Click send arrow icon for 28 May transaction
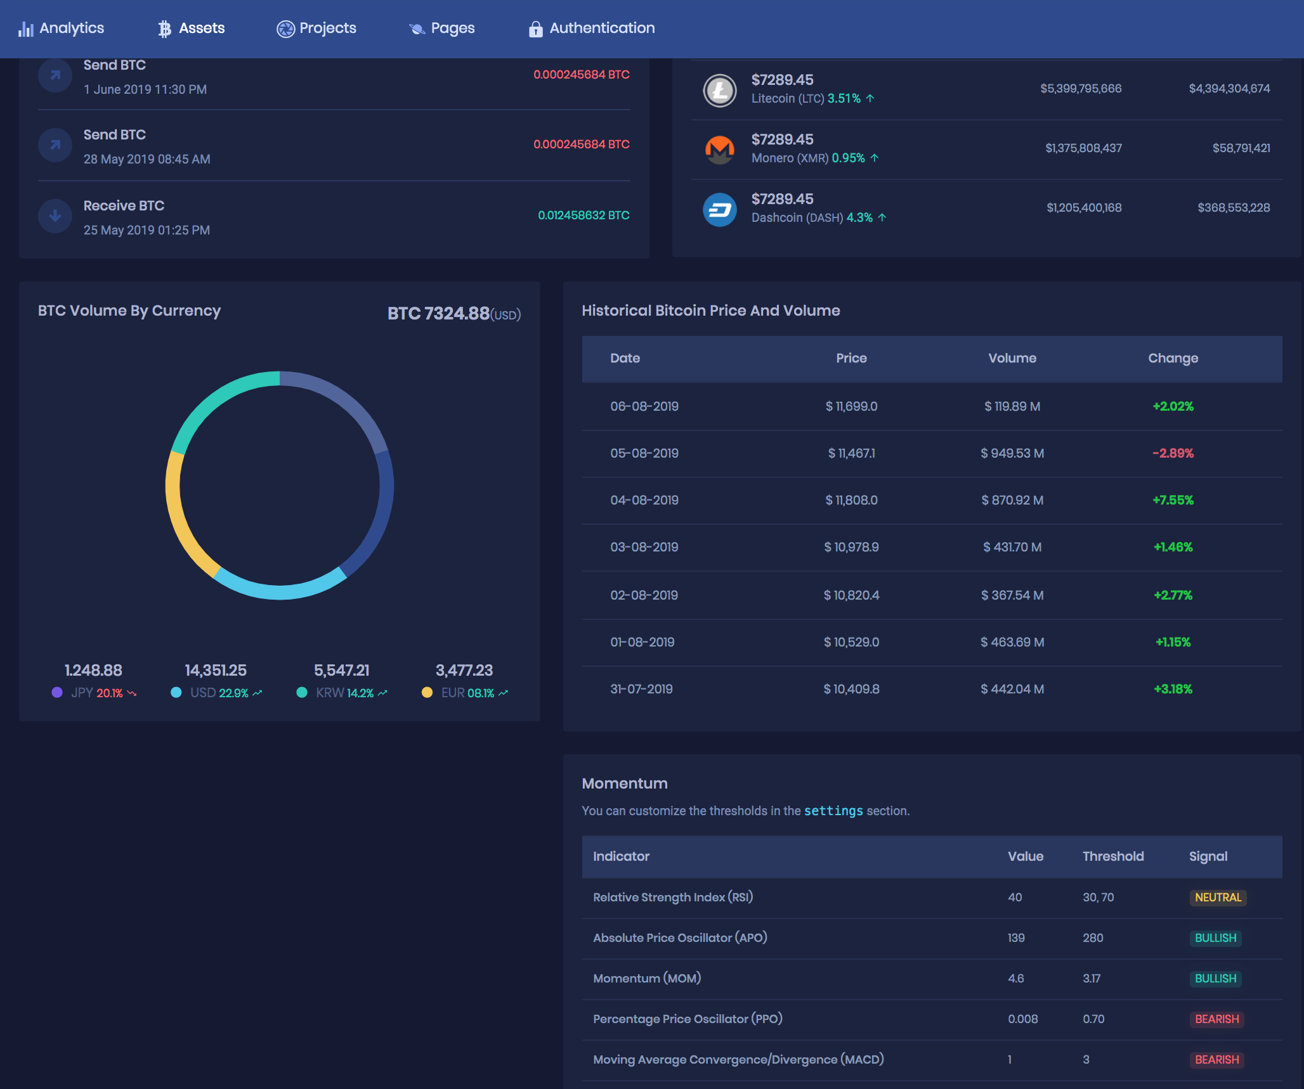Image resolution: width=1304 pixels, height=1089 pixels. (x=55, y=145)
